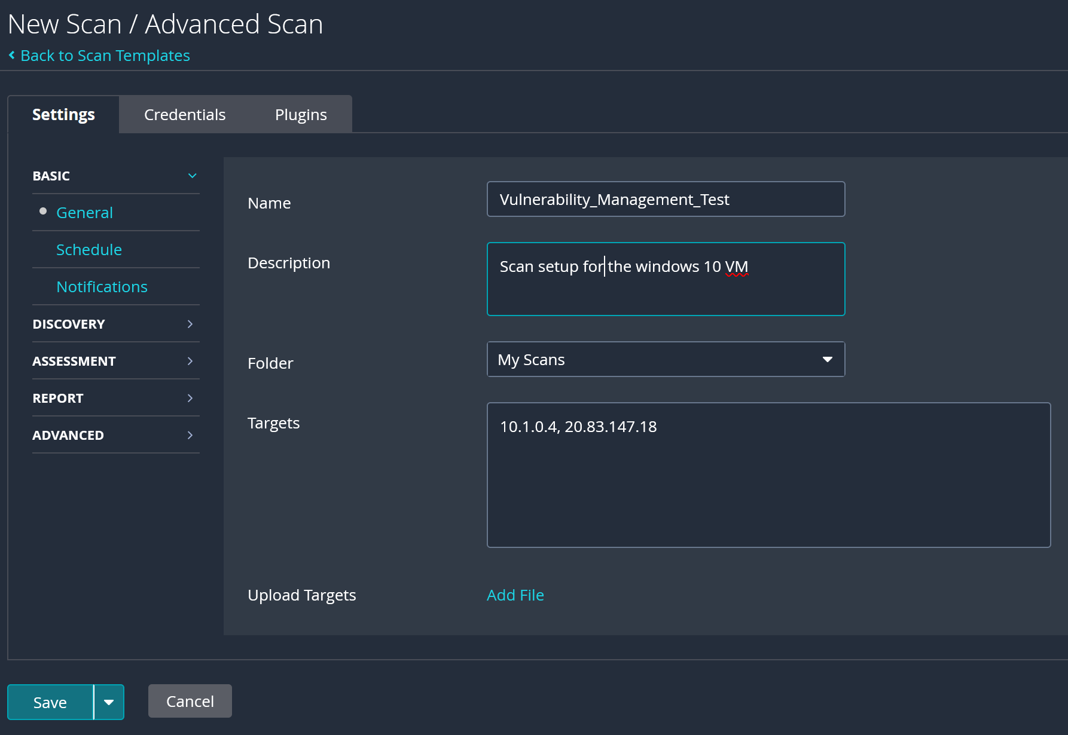Cancel the new scan

point(190,701)
